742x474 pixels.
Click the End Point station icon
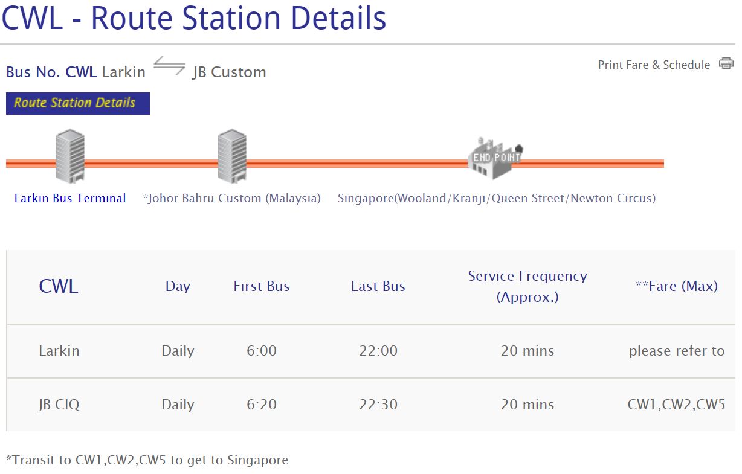tap(495, 158)
